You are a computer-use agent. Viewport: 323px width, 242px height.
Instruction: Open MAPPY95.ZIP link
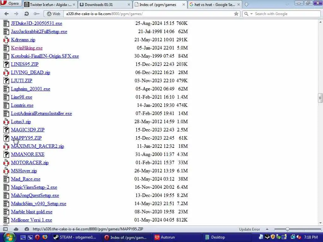(26, 138)
